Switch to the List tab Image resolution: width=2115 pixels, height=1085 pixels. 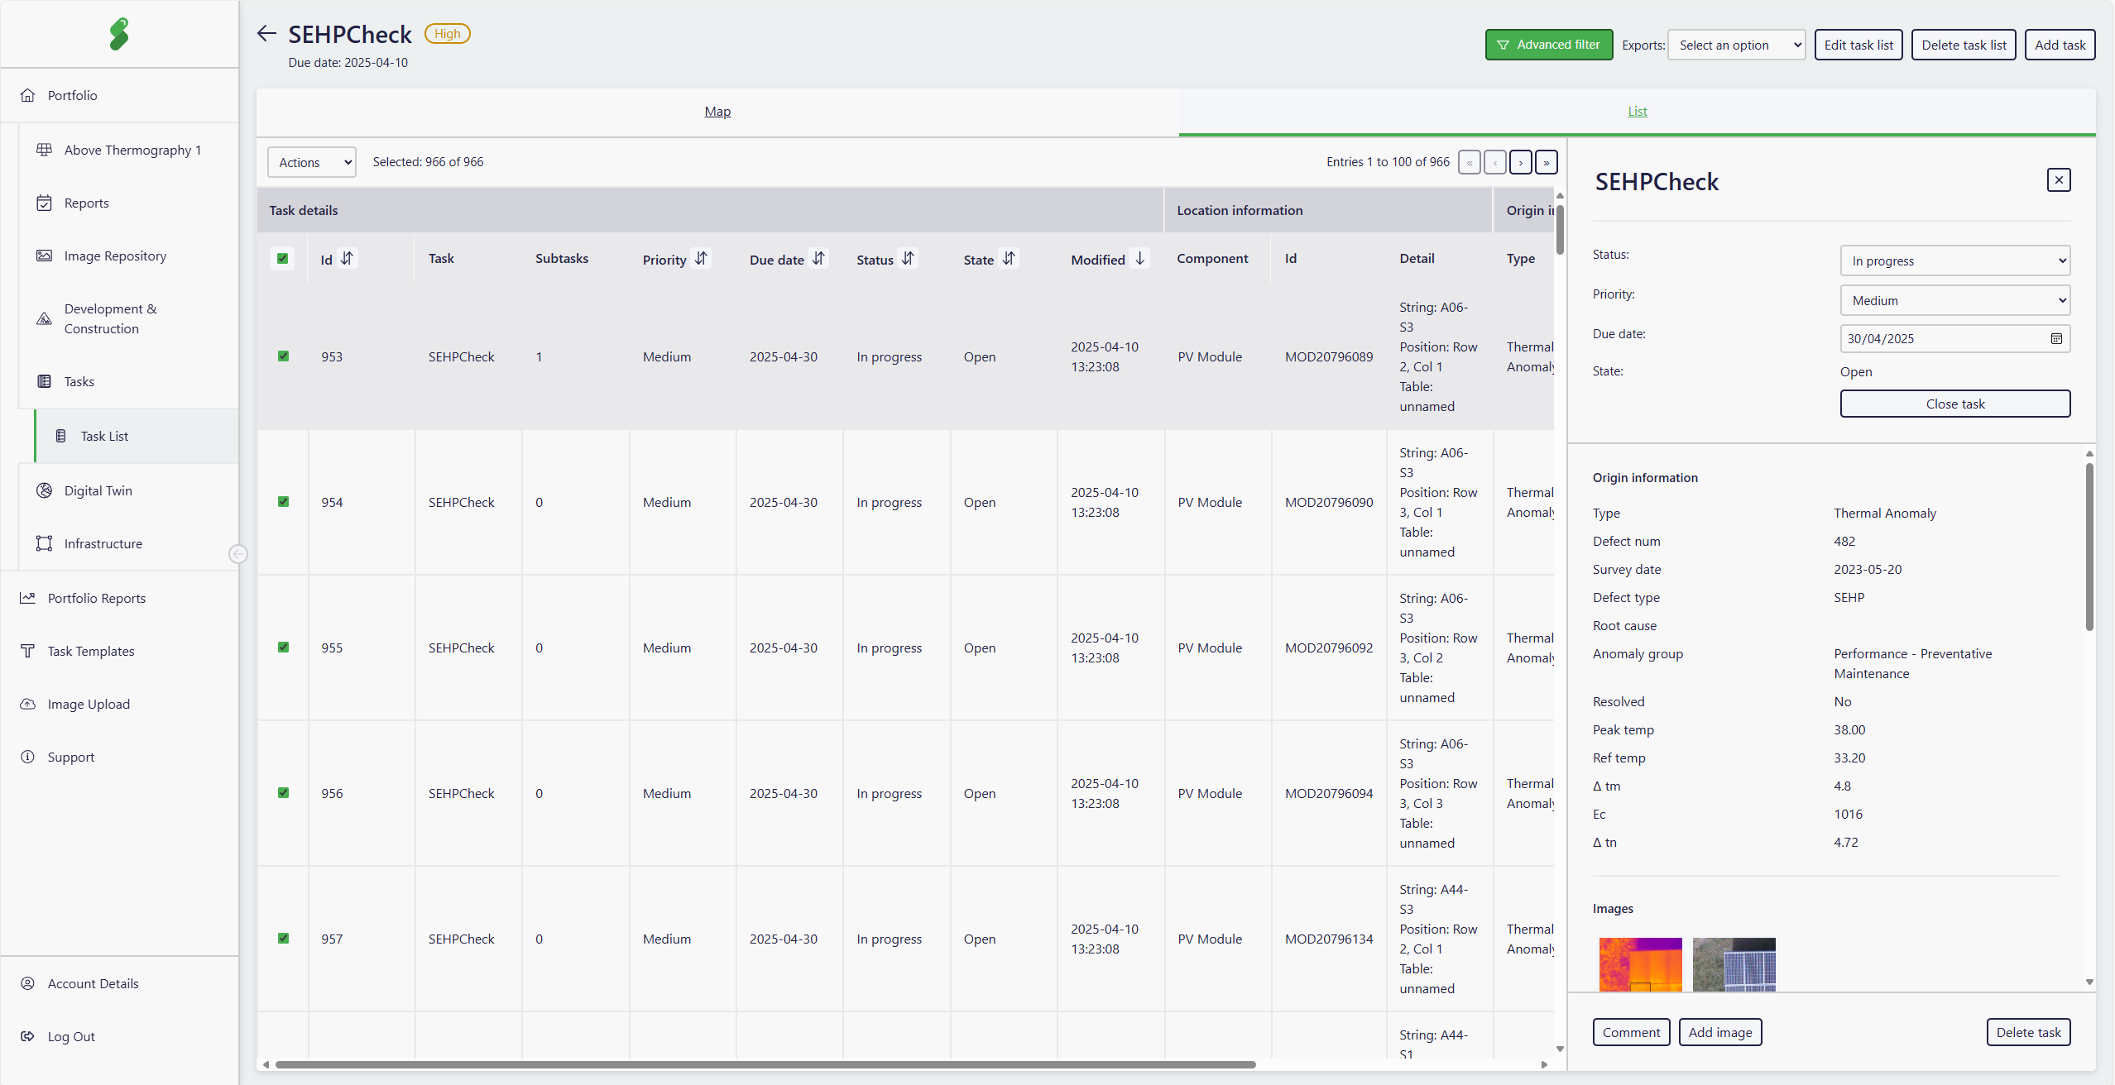(1637, 112)
